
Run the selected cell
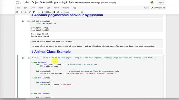pos(49,12)
